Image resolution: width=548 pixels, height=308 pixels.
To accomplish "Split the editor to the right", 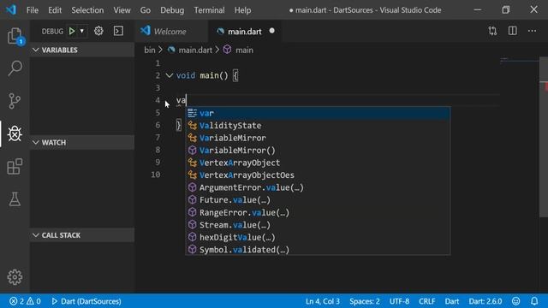I will tap(513, 31).
